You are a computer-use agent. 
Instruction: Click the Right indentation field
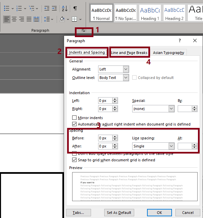(105, 109)
